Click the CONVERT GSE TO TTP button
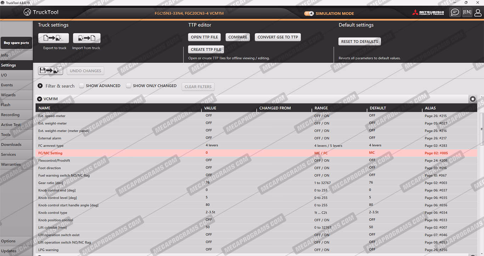 point(278,37)
